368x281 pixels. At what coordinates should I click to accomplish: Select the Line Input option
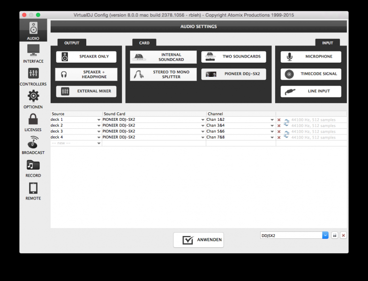point(311,91)
